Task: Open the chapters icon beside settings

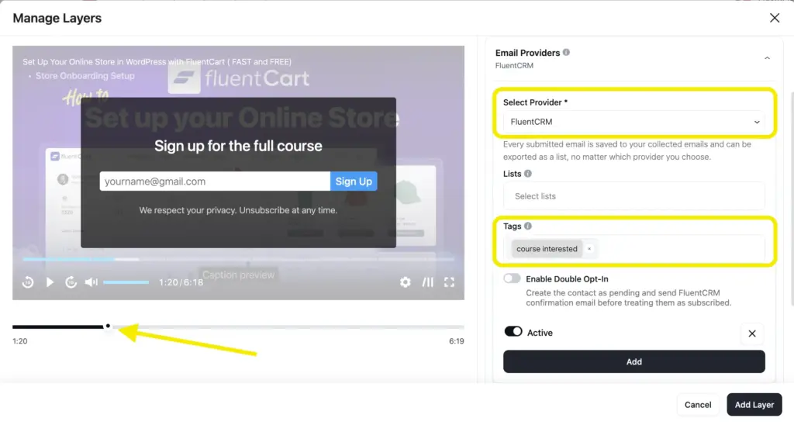Action: [428, 282]
